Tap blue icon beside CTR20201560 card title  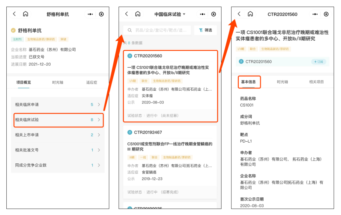130,56
